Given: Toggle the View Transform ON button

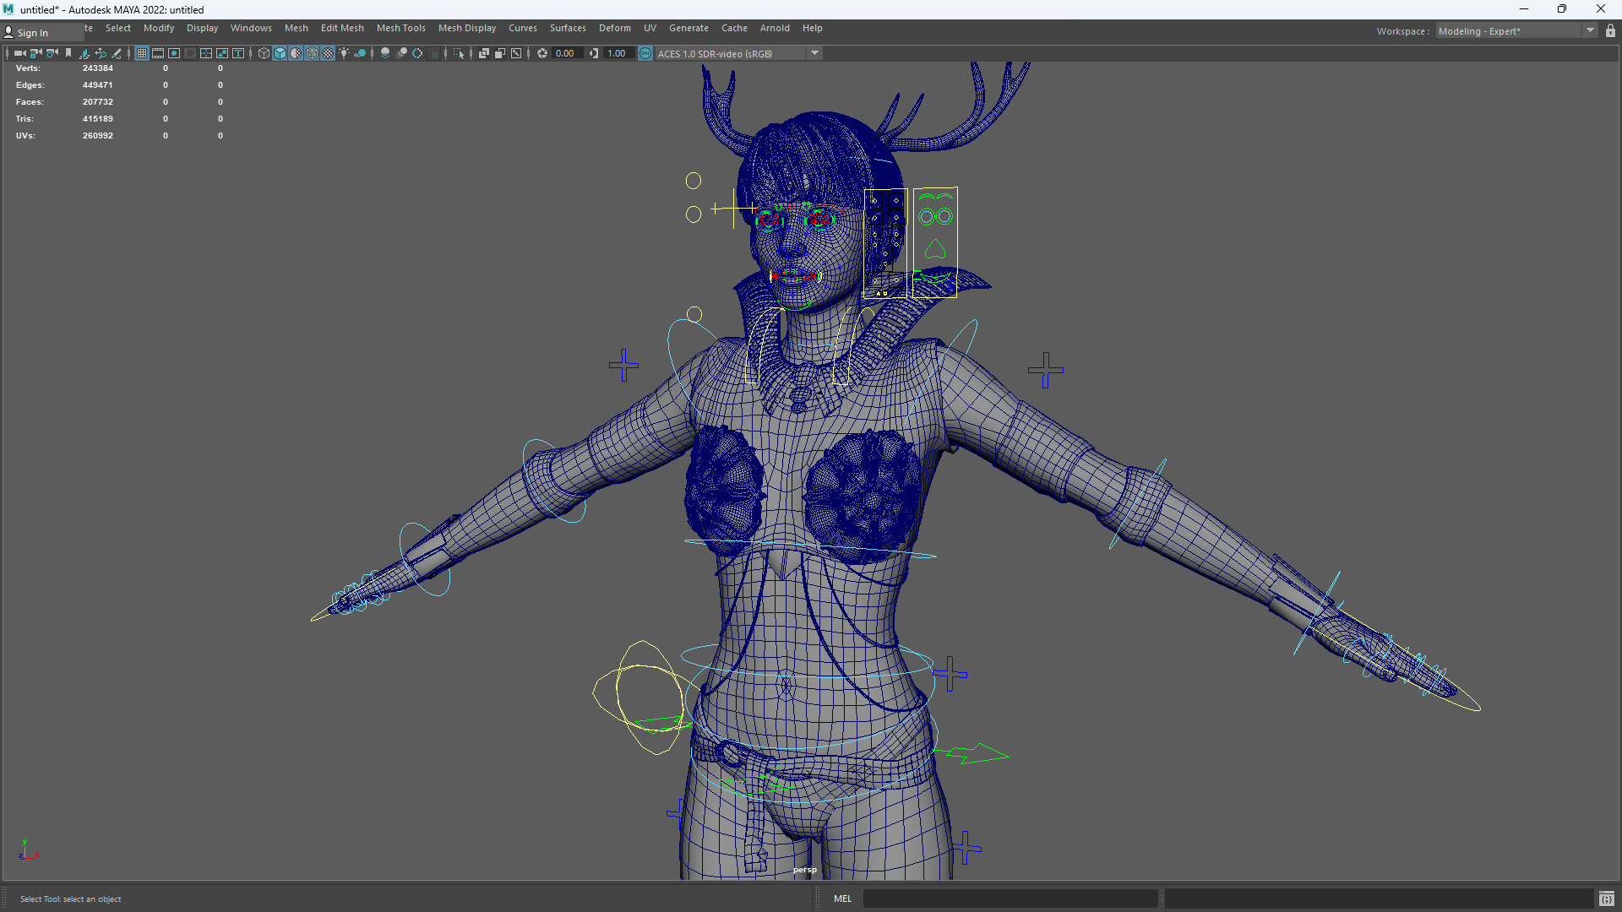Looking at the screenshot, I should click(x=645, y=53).
